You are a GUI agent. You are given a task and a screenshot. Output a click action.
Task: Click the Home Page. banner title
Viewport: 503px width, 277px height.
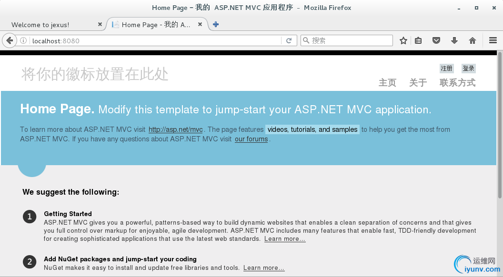click(x=58, y=109)
